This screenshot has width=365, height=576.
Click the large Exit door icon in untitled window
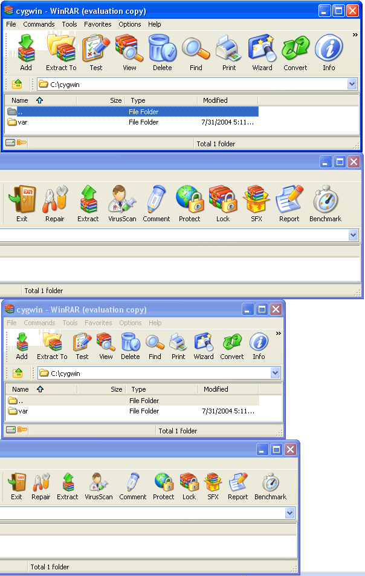tap(22, 199)
